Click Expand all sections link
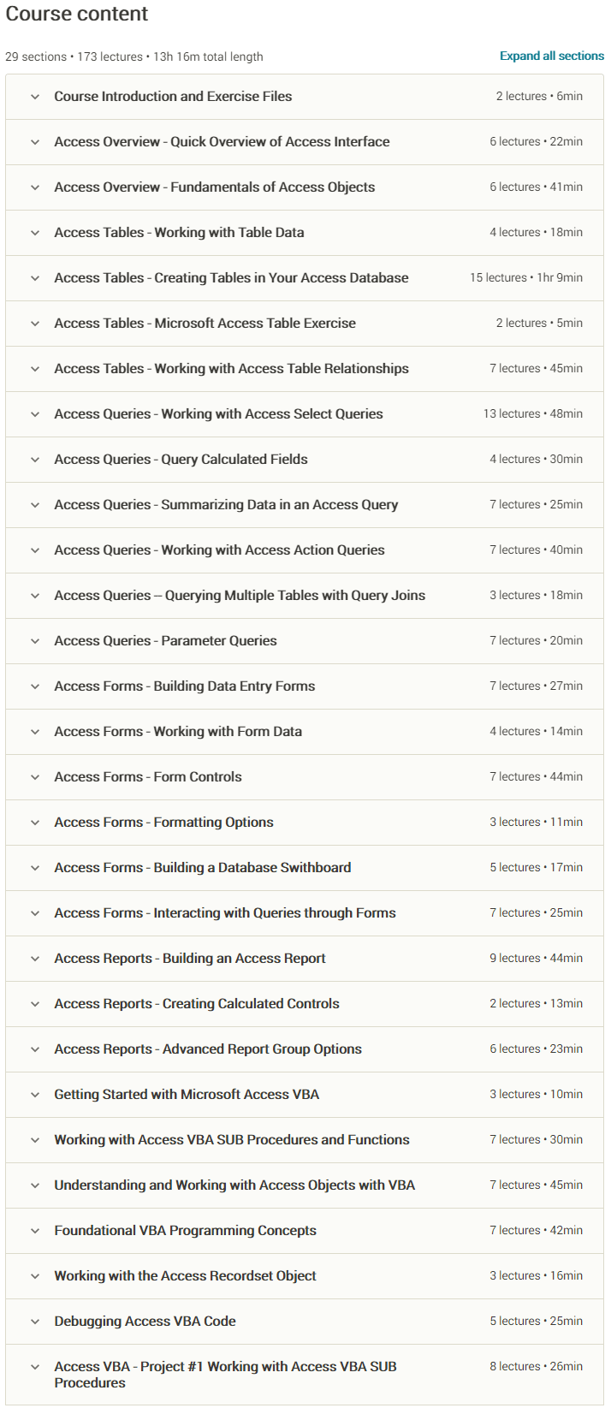The height and width of the screenshot is (1414, 611). [552, 56]
